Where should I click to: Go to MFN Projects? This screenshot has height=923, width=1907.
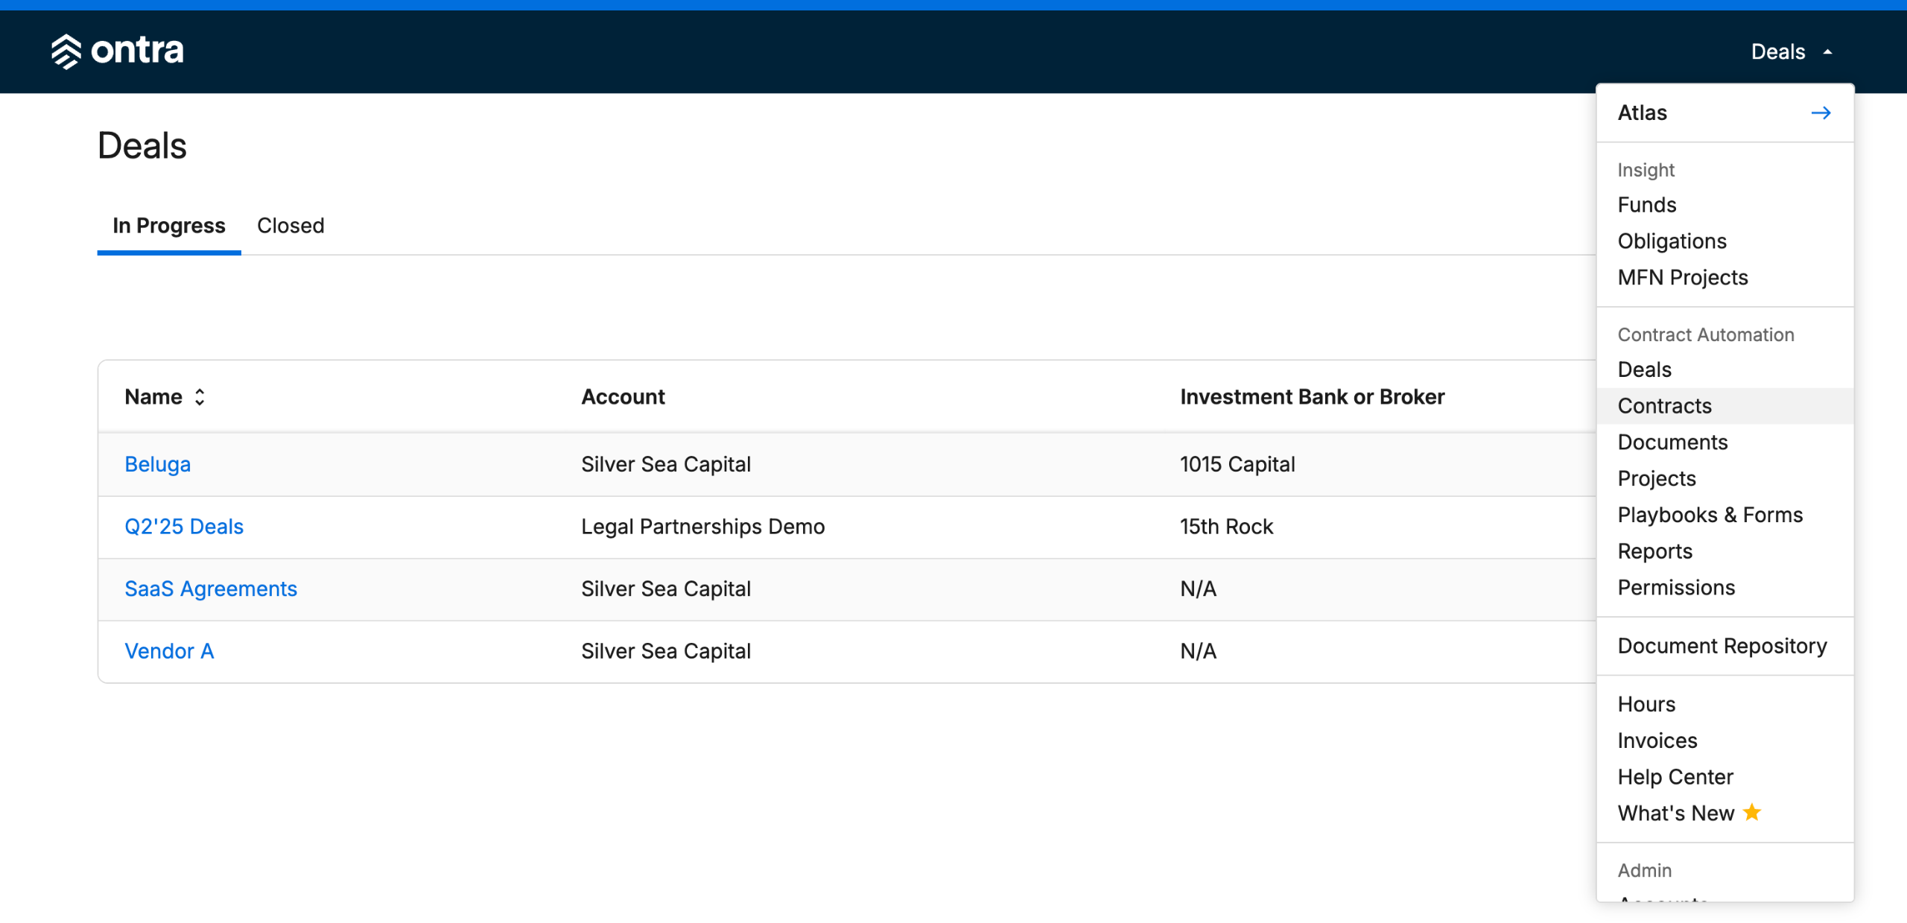tap(1682, 278)
